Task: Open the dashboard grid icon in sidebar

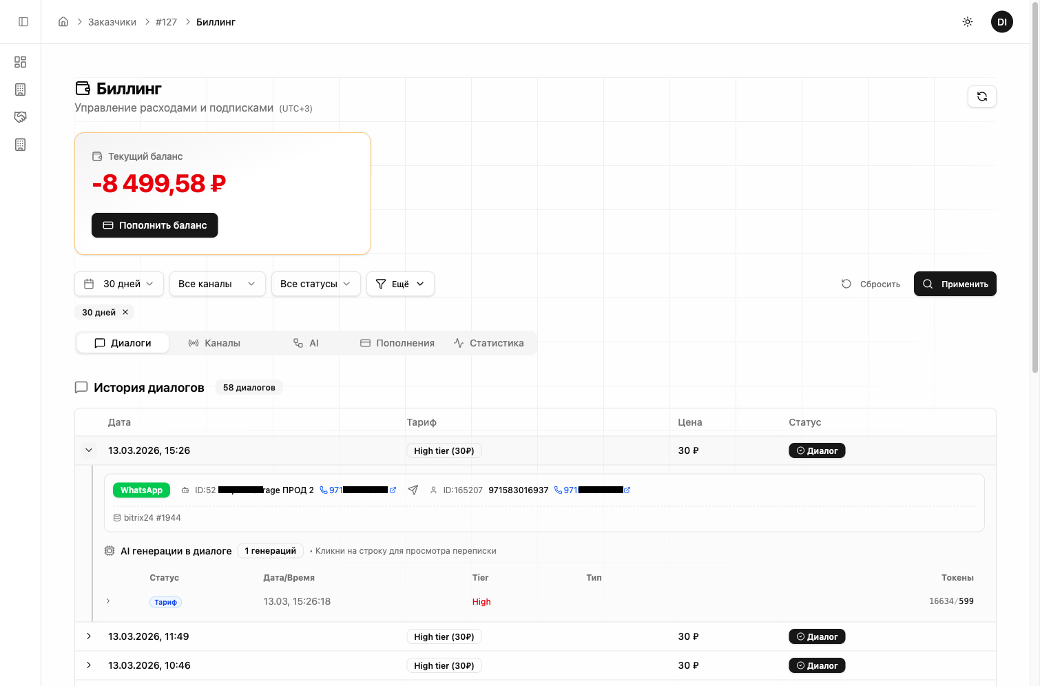Action: pyautogui.click(x=21, y=62)
